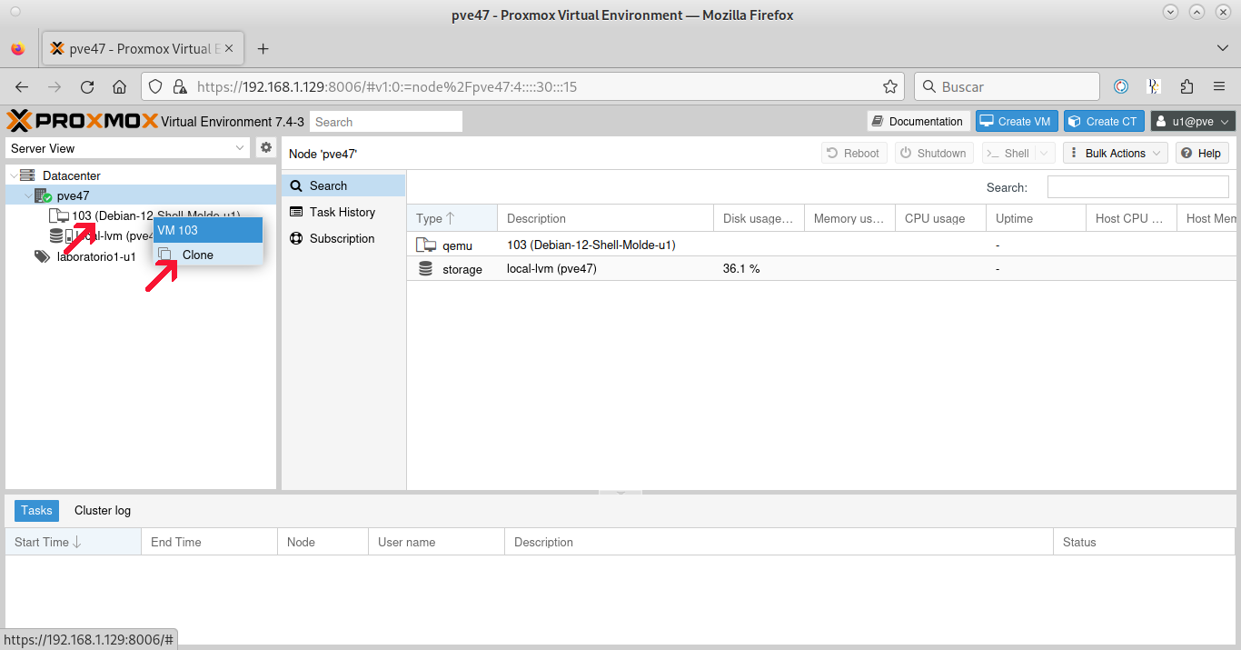Viewport: 1241px width, 650px height.
Task: Click the Datacenter server icon
Action: [x=27, y=175]
